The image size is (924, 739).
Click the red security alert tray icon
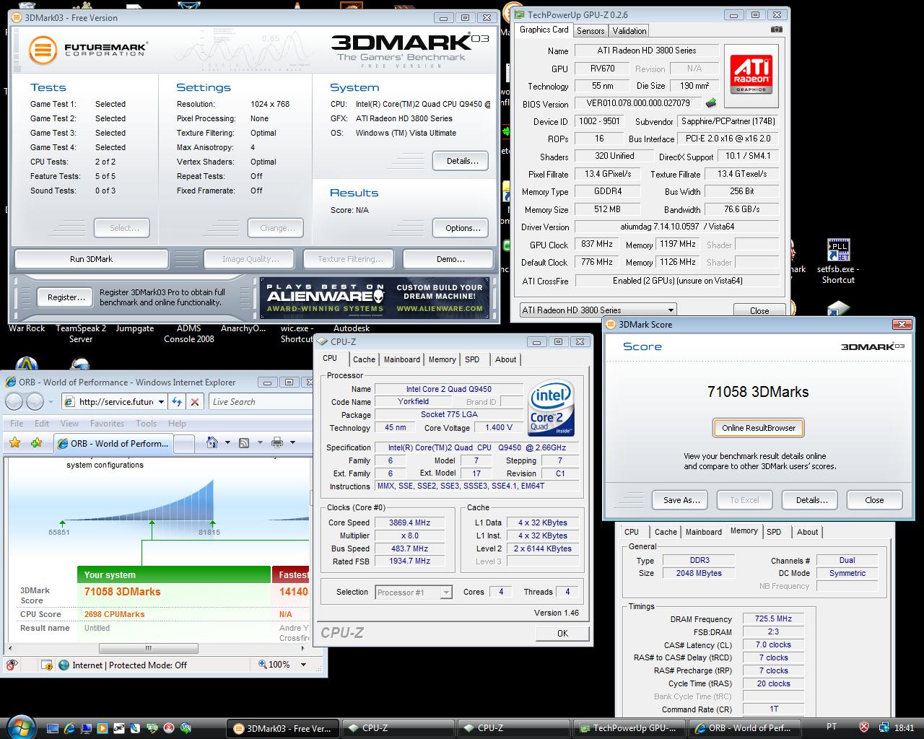pyautogui.click(x=864, y=727)
